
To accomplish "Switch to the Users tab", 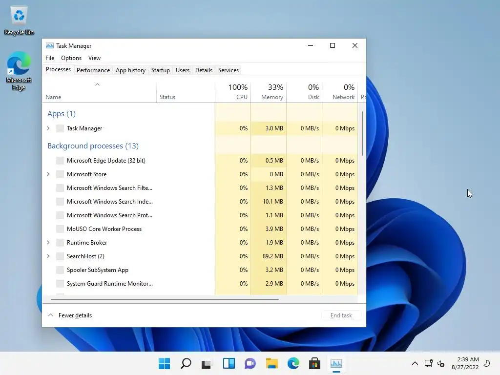I will point(183,70).
